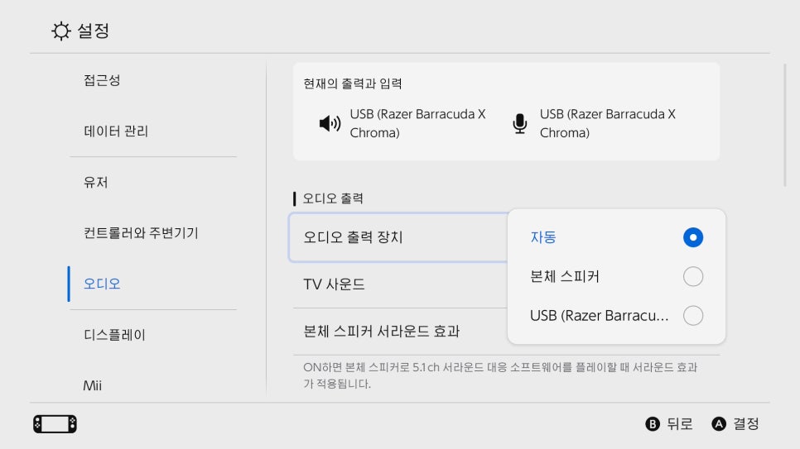This screenshot has width=800, height=449.
Task: Click the 뒤로 back button
Action: 669,424
